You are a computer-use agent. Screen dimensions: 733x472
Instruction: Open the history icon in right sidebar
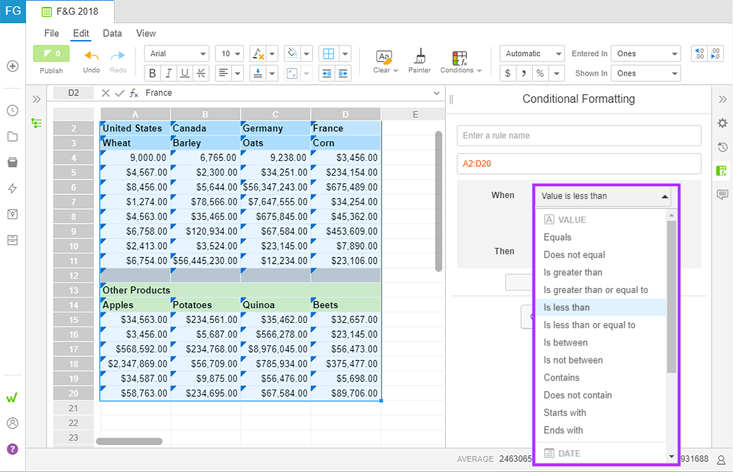[722, 147]
